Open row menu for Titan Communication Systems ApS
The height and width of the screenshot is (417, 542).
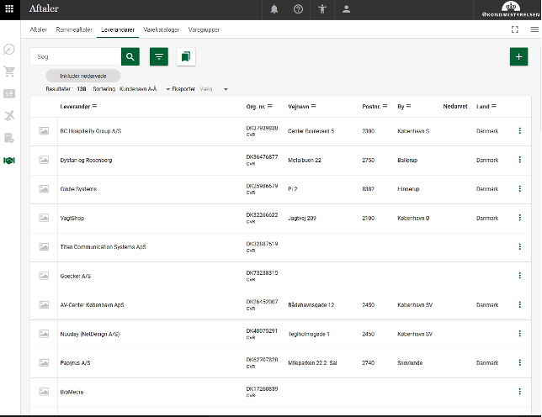coord(519,247)
